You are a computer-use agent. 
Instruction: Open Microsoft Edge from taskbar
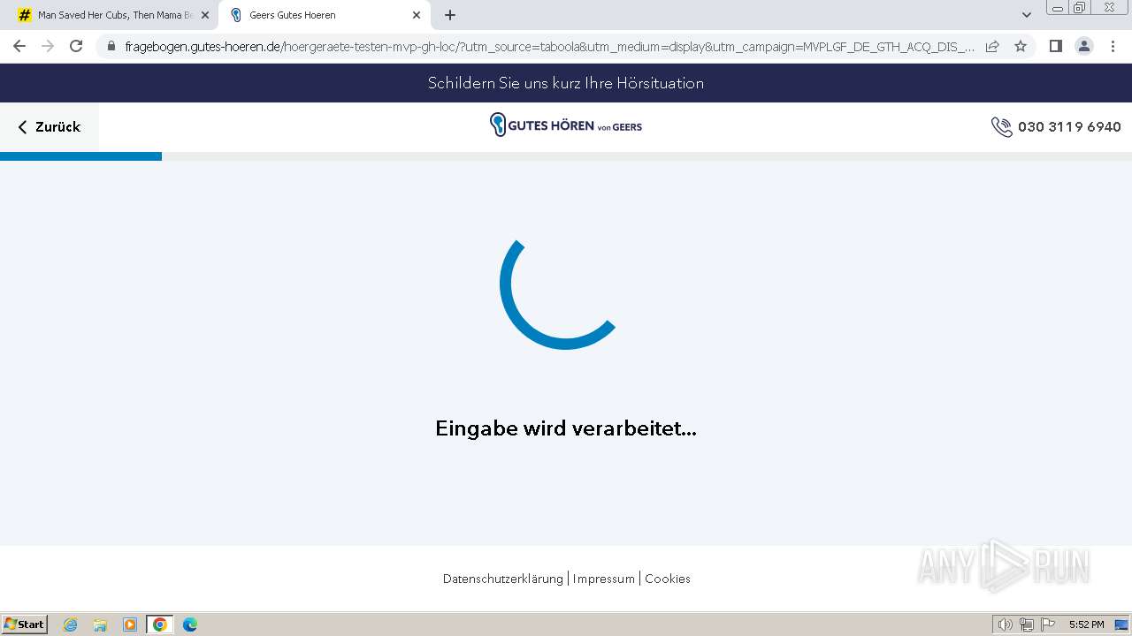coord(189,625)
